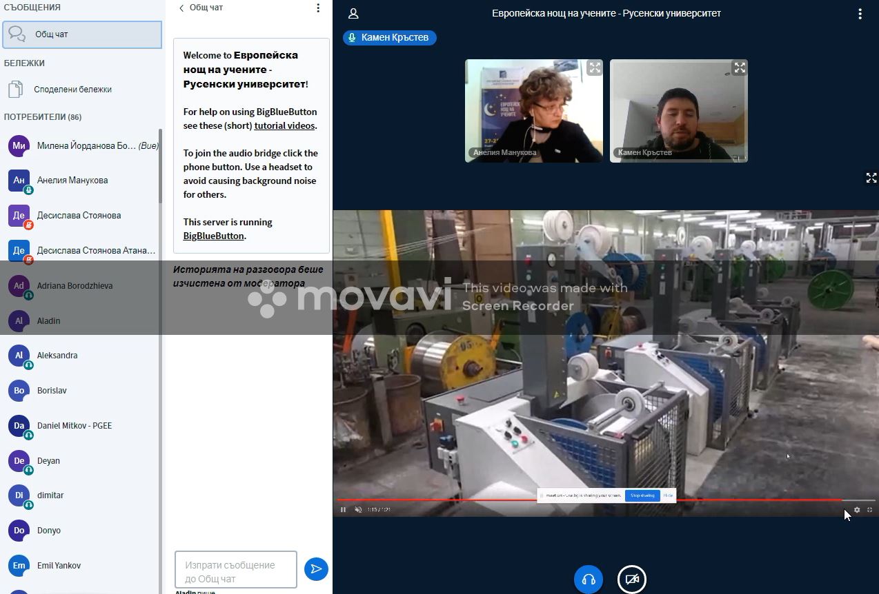Unmute the shared video sound
The width and height of the screenshot is (879, 594).
(358, 510)
